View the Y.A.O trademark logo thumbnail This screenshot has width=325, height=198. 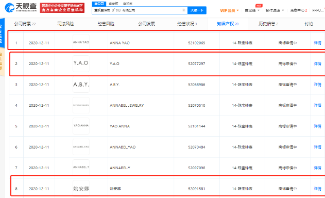[81, 63]
